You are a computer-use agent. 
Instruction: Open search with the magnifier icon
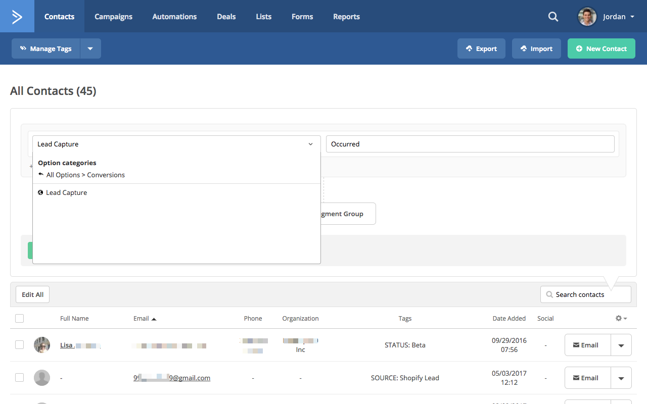coord(553,17)
